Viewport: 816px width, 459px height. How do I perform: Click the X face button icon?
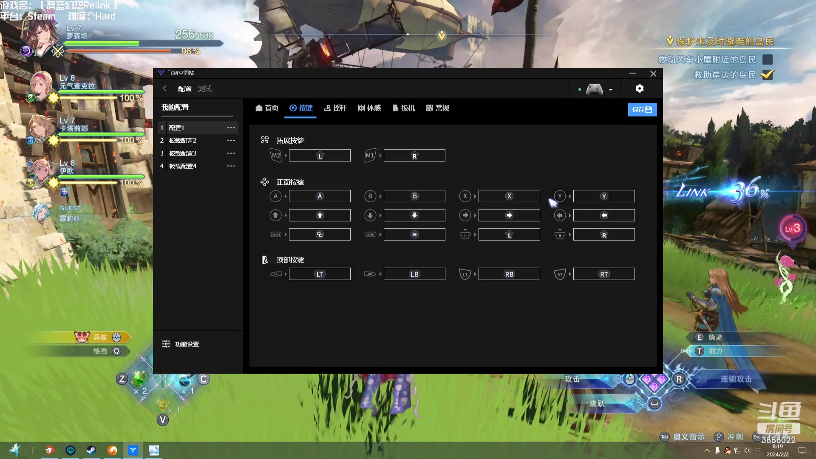click(x=465, y=196)
